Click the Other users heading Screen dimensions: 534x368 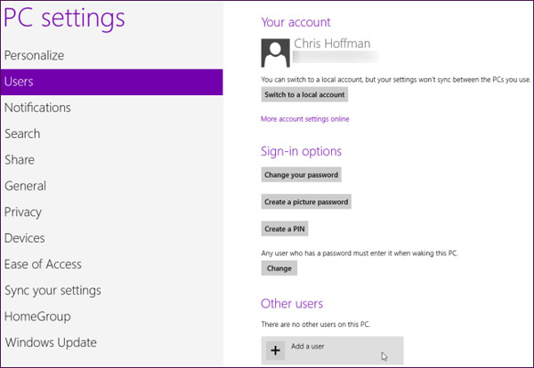(x=292, y=304)
